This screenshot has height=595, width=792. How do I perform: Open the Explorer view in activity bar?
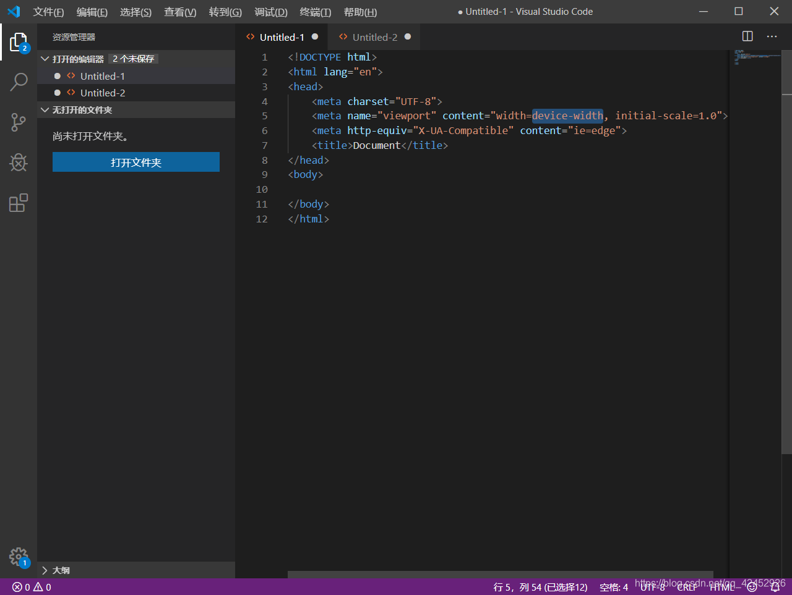click(x=19, y=42)
